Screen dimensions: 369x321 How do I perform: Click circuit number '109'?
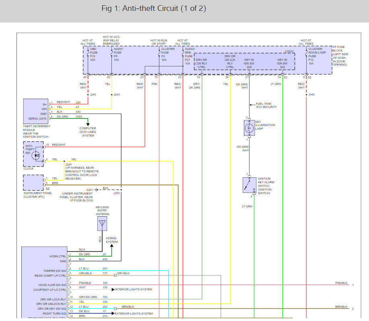point(105,283)
